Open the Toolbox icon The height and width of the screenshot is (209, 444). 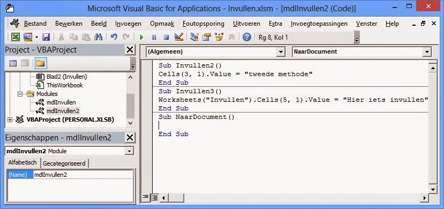pyautogui.click(x=231, y=37)
